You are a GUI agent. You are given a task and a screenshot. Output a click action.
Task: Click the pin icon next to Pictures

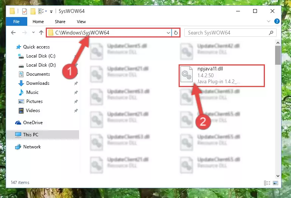click(x=76, y=101)
